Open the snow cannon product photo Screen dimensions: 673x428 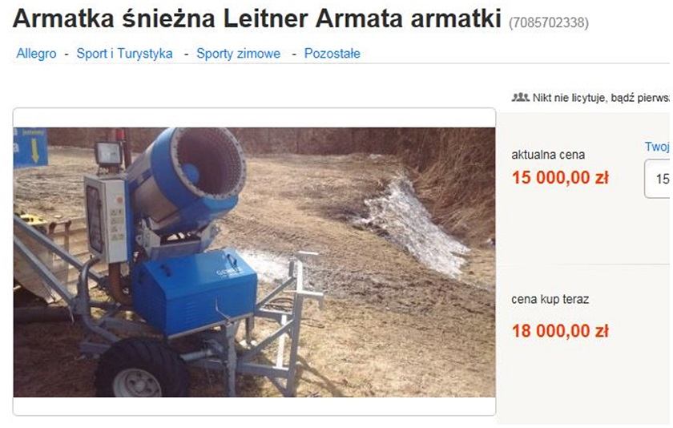[254, 262]
